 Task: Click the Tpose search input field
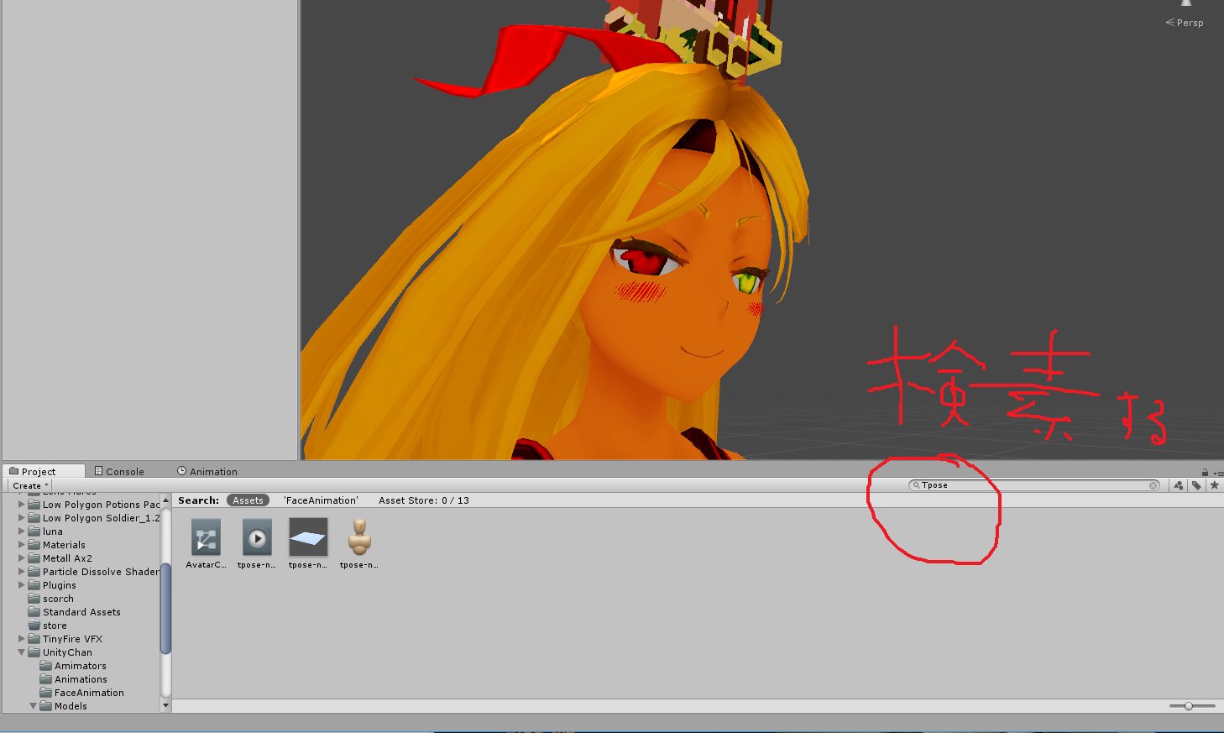(x=1034, y=485)
